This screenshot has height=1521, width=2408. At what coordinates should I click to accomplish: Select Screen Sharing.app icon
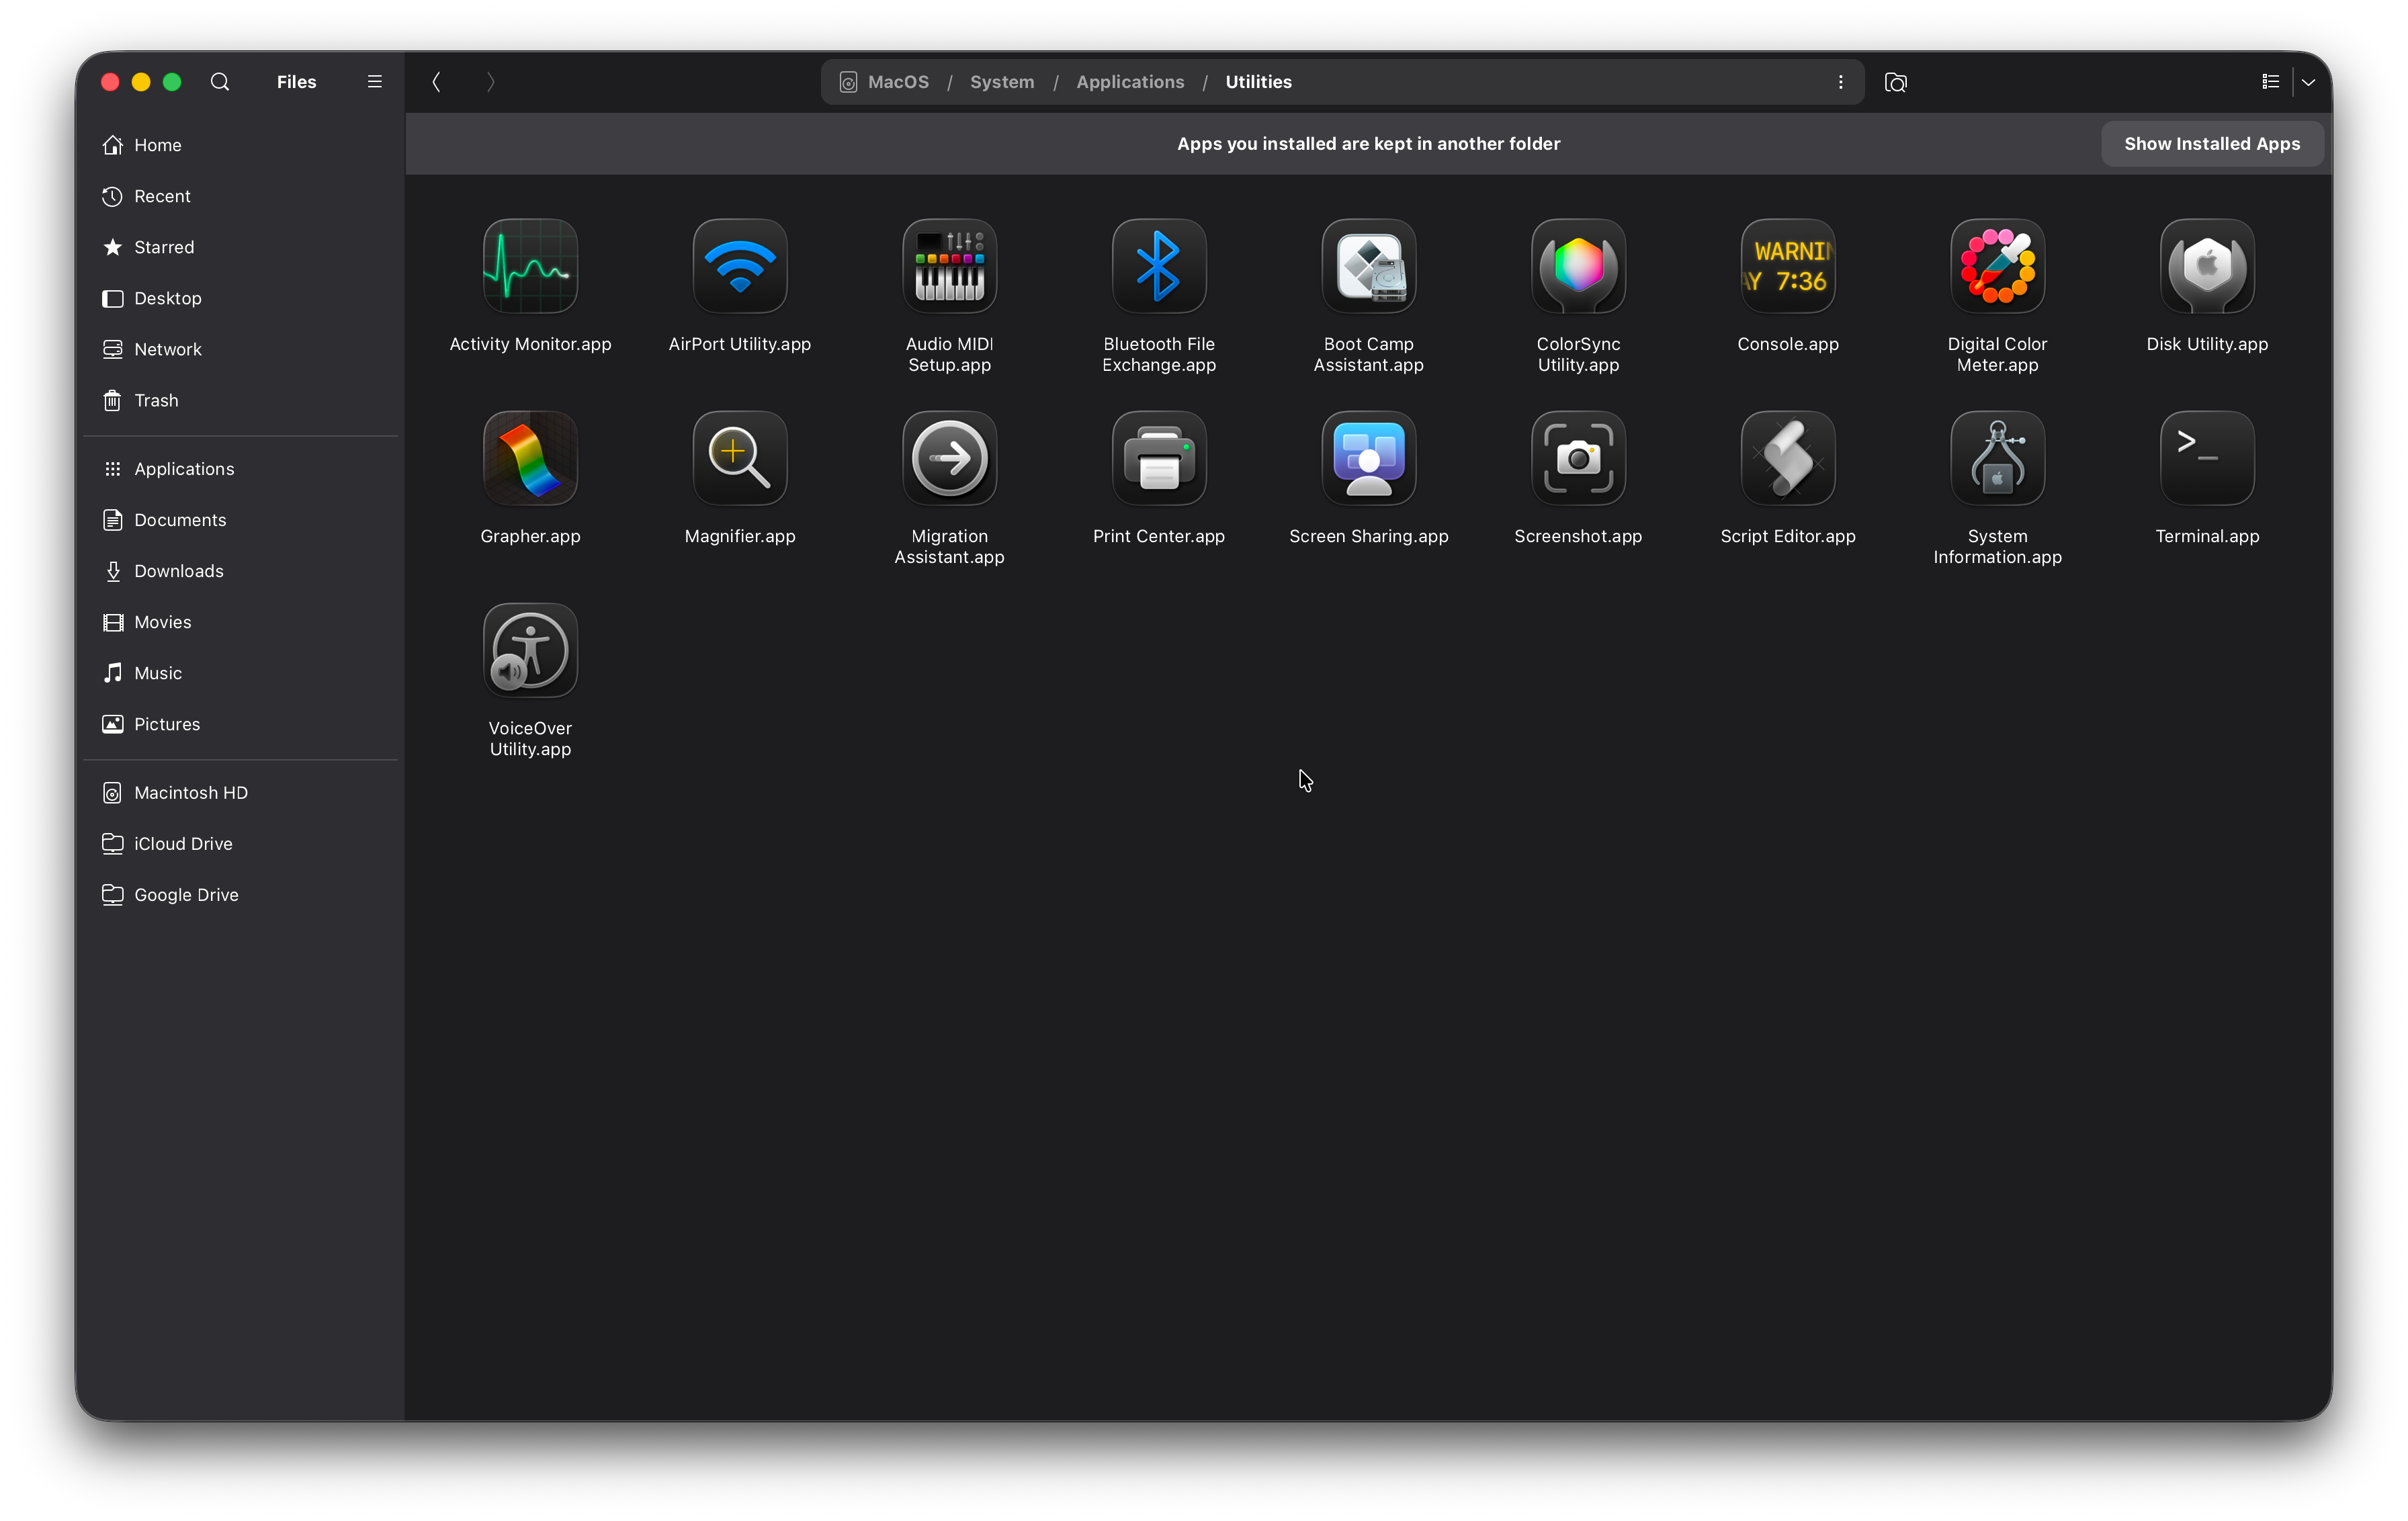point(1368,458)
